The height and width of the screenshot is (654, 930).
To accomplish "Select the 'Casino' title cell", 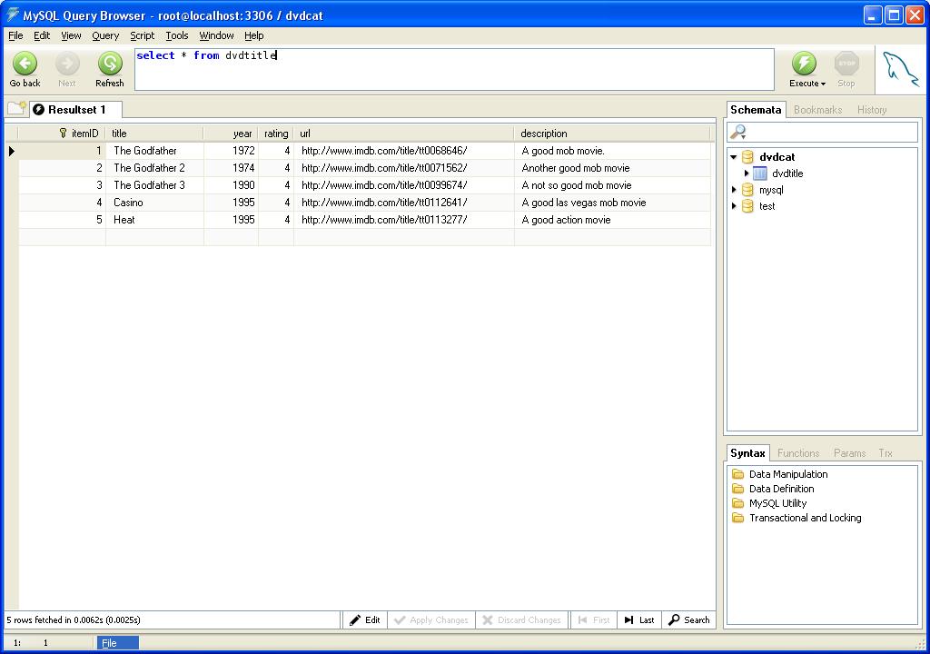I will [x=154, y=203].
